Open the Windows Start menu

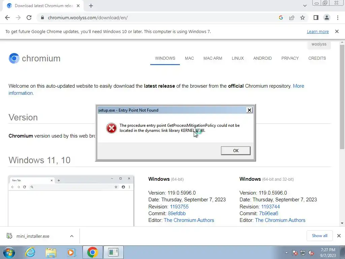9,252
